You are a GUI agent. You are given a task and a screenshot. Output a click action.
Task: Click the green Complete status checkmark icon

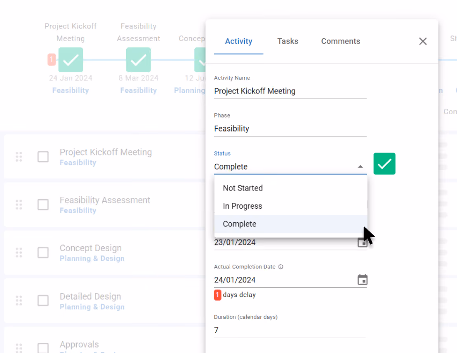coord(384,164)
